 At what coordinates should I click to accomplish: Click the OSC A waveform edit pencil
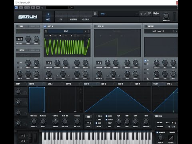point(88,40)
